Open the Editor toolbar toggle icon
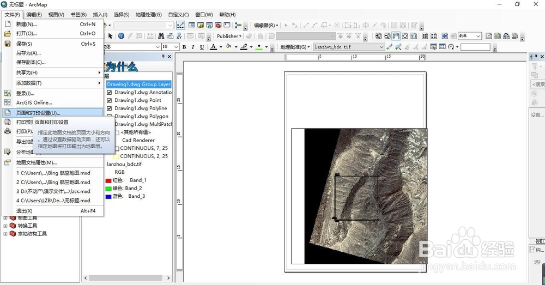Image resolution: width=545 pixels, height=285 pixels. click(x=181, y=25)
